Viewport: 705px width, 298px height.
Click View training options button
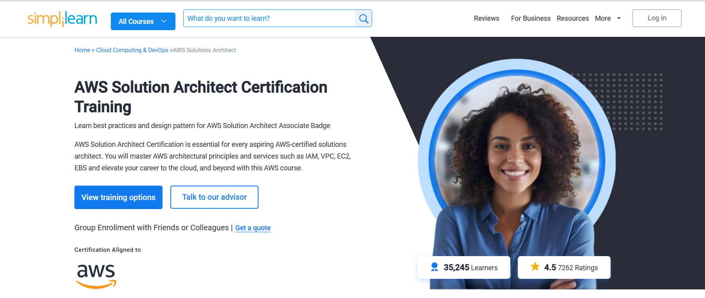118,197
